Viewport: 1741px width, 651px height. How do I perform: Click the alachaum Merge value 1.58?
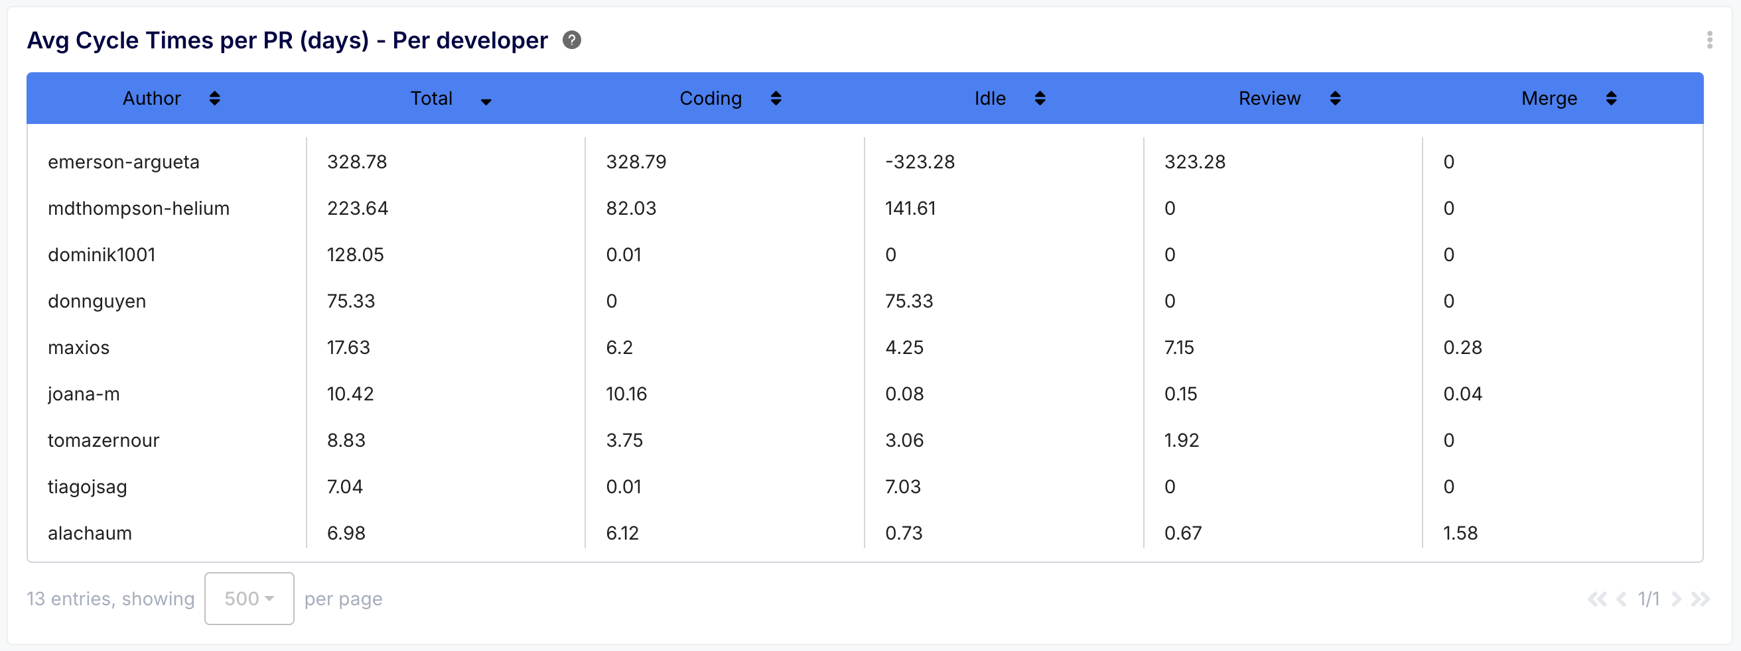(x=1460, y=534)
